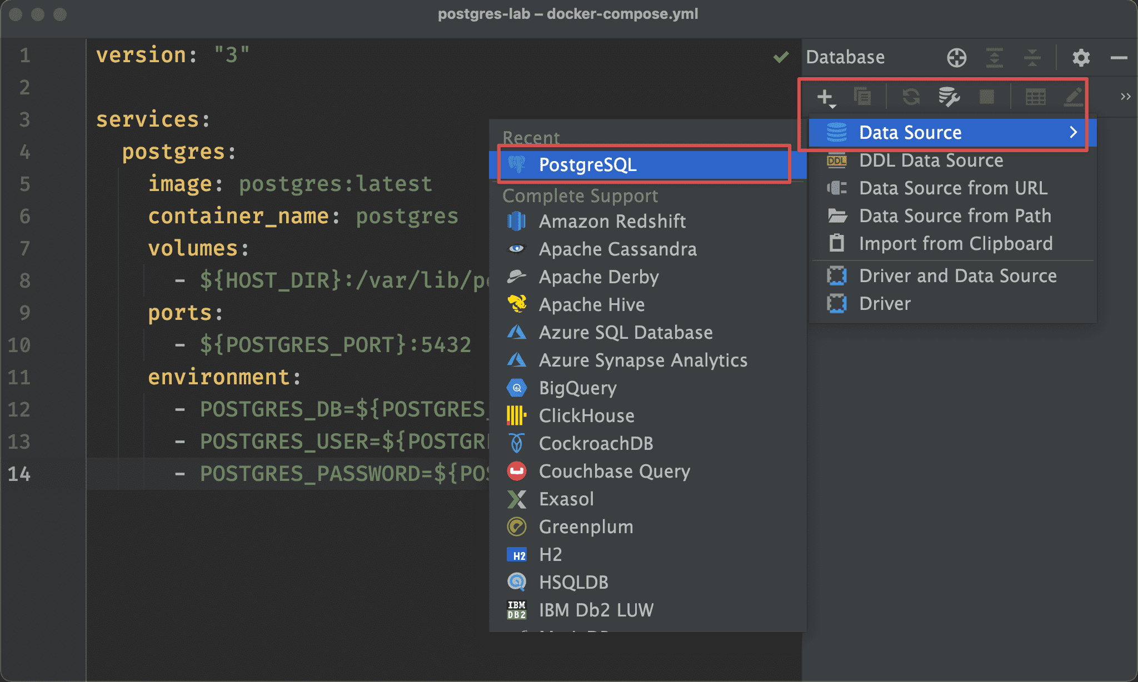The image size is (1138, 682).
Task: Click the table editor grid icon
Action: pyautogui.click(x=1035, y=97)
